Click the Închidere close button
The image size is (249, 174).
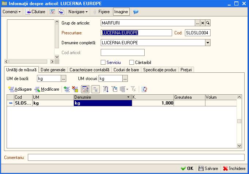234,168
